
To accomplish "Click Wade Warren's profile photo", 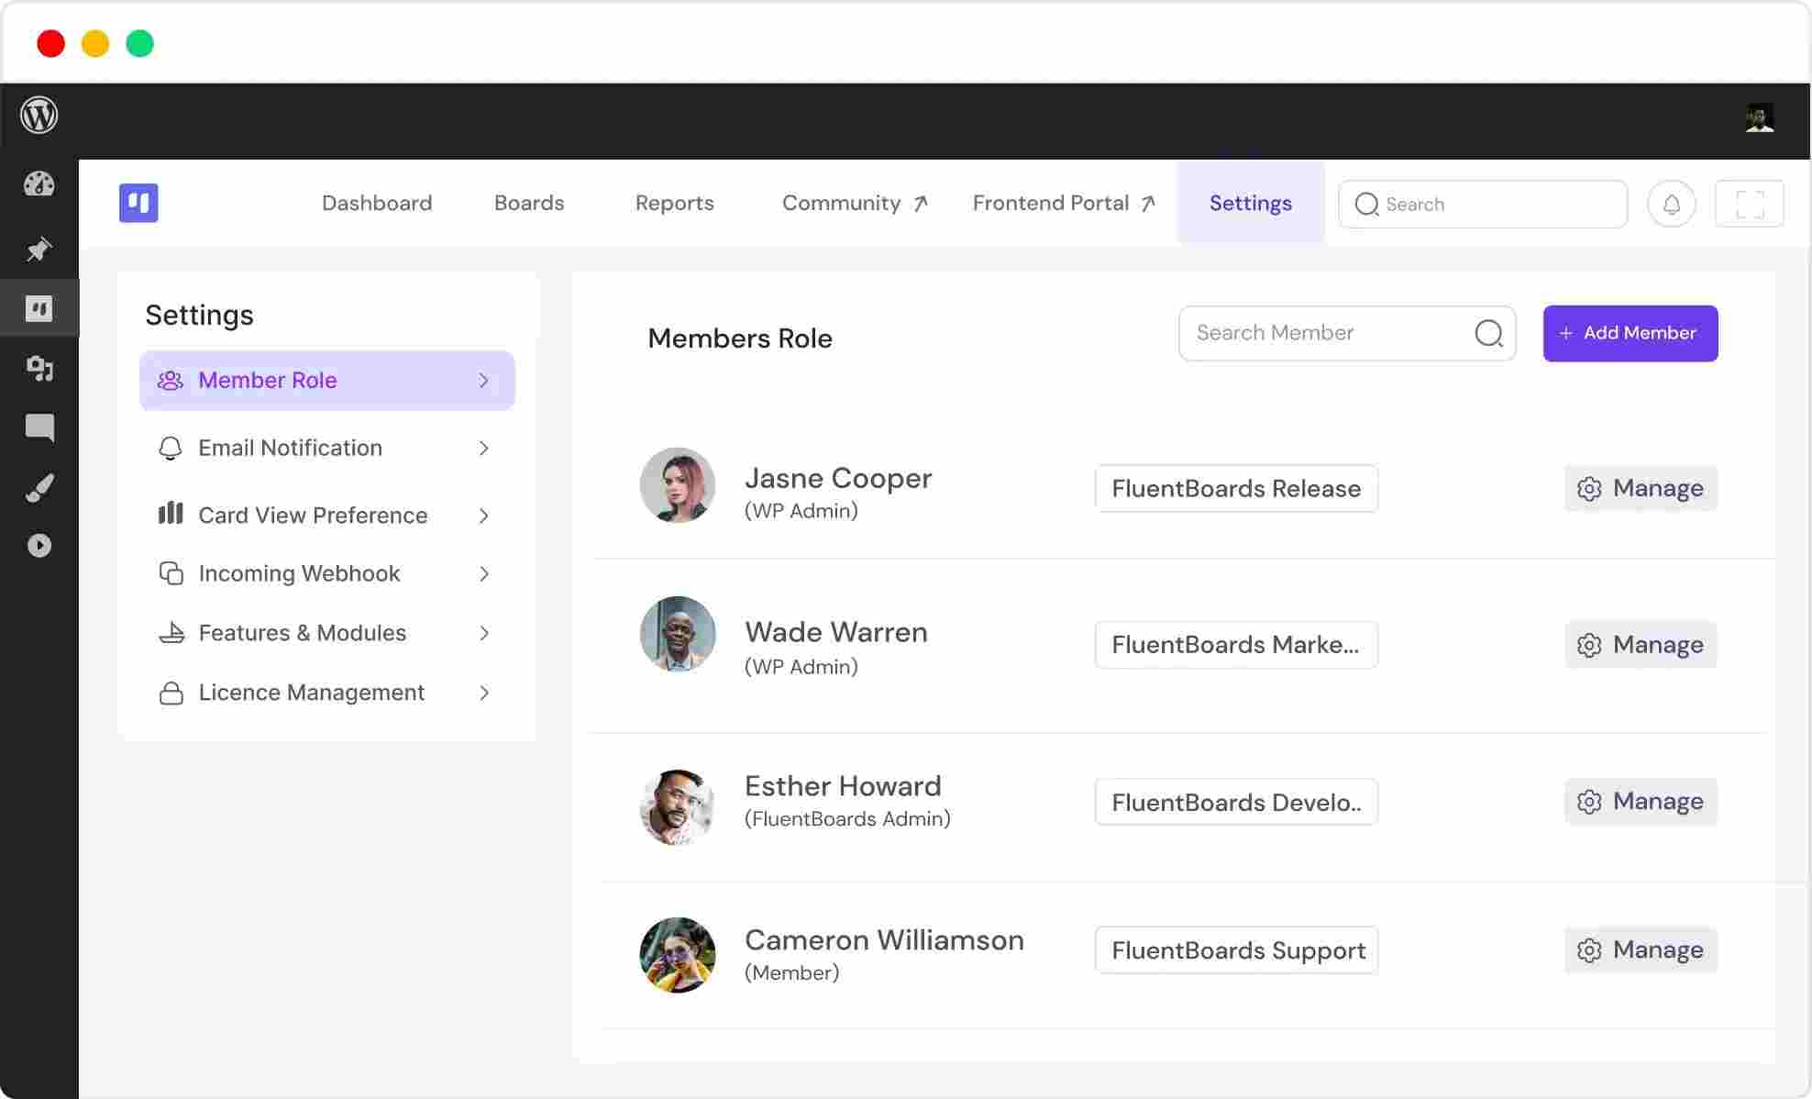I will 678,634.
